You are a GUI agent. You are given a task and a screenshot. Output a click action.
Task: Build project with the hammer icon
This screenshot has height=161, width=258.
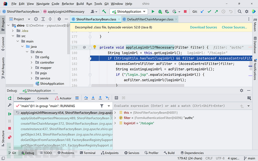click(104, 11)
